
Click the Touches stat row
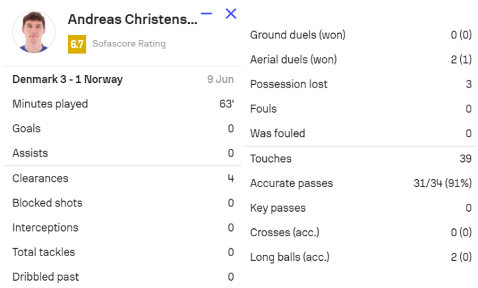[360, 159]
